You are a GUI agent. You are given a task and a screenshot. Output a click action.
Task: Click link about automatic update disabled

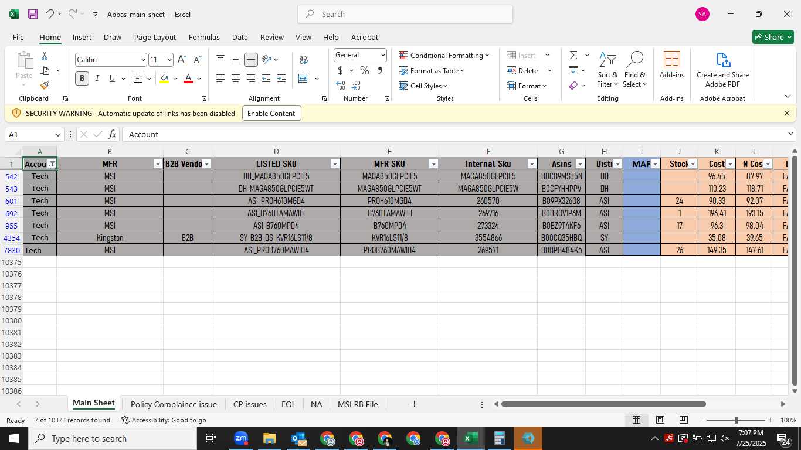pos(167,114)
